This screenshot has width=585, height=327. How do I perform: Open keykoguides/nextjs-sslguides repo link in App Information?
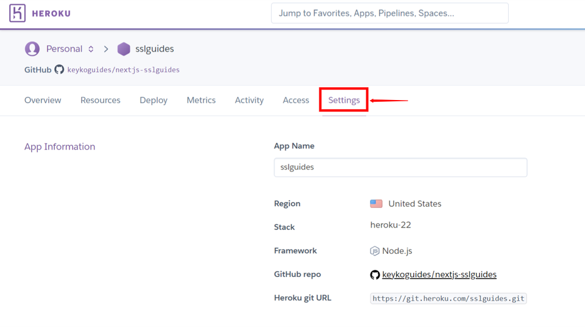[439, 275]
